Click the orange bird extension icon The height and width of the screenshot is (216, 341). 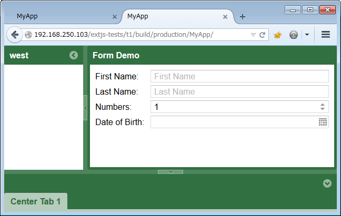277,35
